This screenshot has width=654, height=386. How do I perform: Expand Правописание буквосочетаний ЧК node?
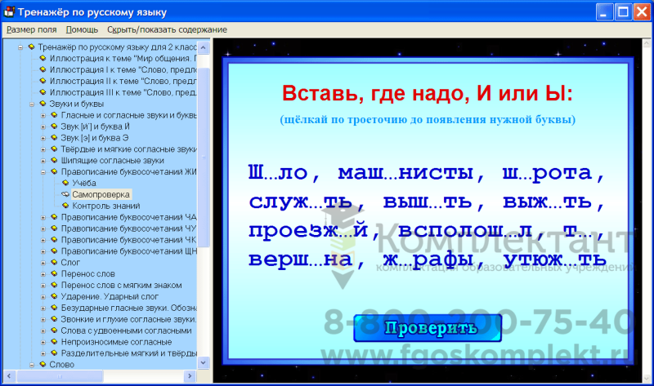coord(43,240)
